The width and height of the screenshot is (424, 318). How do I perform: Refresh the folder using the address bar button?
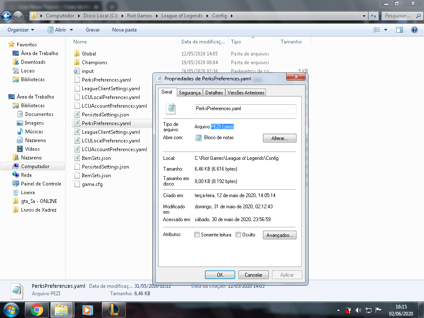tap(373, 16)
